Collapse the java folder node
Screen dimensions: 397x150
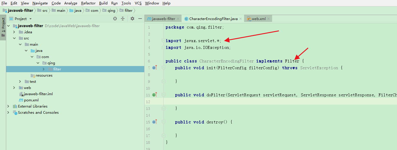tap(26, 51)
